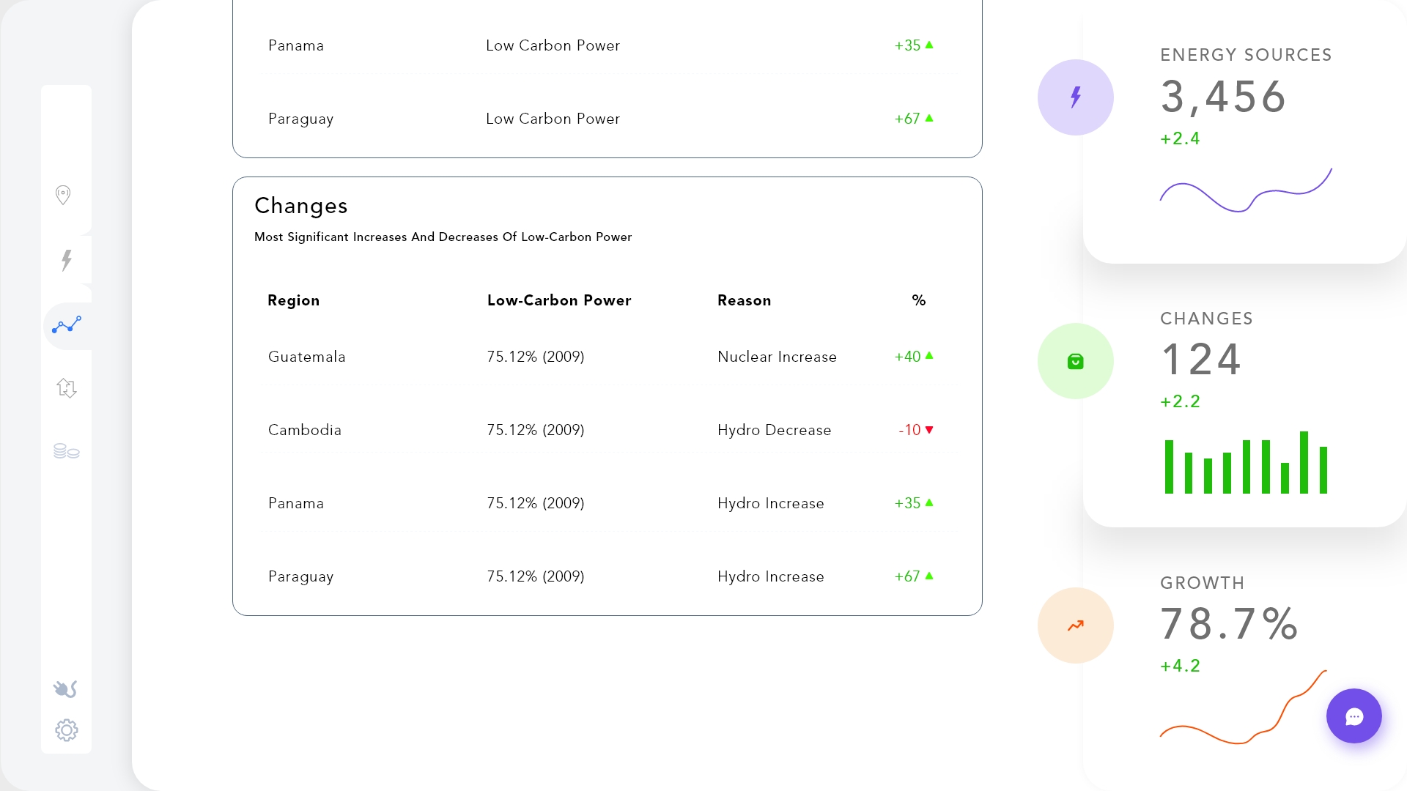
Task: Click the Changes section heading
Action: pyautogui.click(x=301, y=206)
